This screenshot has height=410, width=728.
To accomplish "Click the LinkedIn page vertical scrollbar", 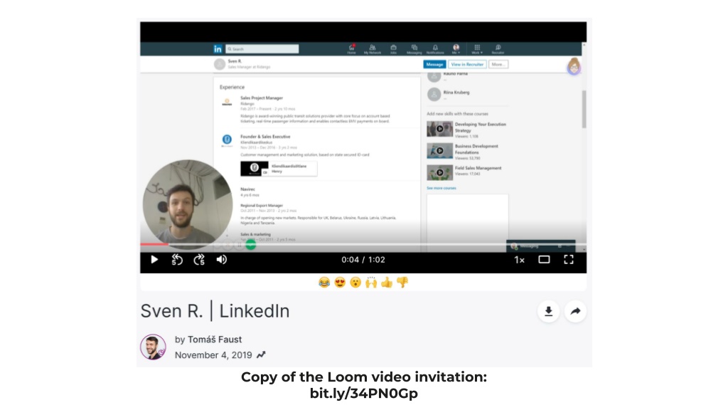I will pos(584,109).
